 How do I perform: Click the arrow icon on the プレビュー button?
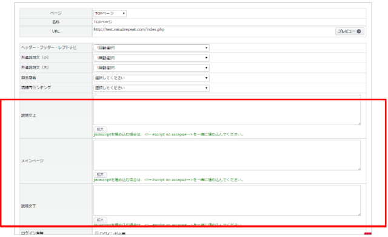pyautogui.click(x=358, y=31)
